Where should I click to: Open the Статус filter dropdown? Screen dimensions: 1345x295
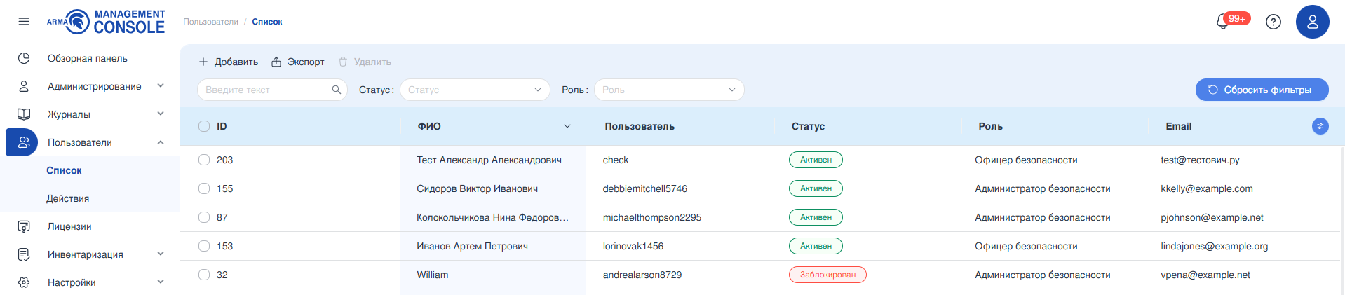click(475, 90)
